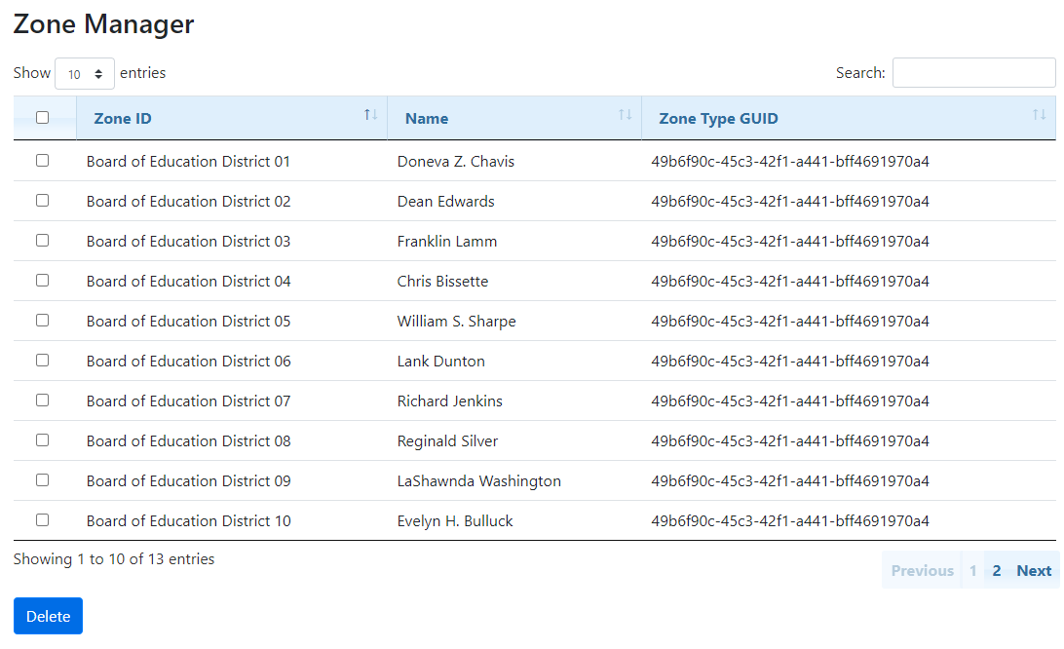Mark the LaShawnda Washington row checkbox
The image size is (1064, 649).
point(42,480)
